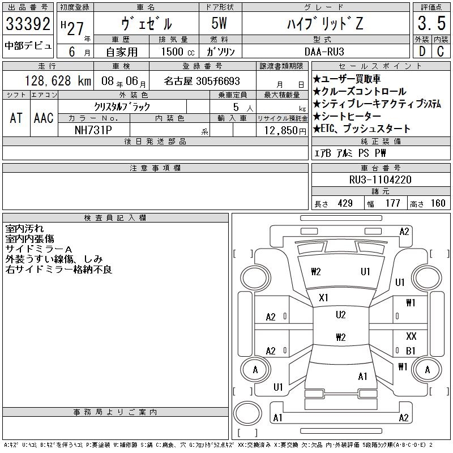
Task: Select the grade ハイブリッドZ
Action: point(325,23)
